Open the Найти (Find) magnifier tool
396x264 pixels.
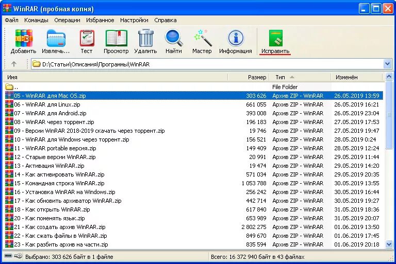tap(174, 38)
